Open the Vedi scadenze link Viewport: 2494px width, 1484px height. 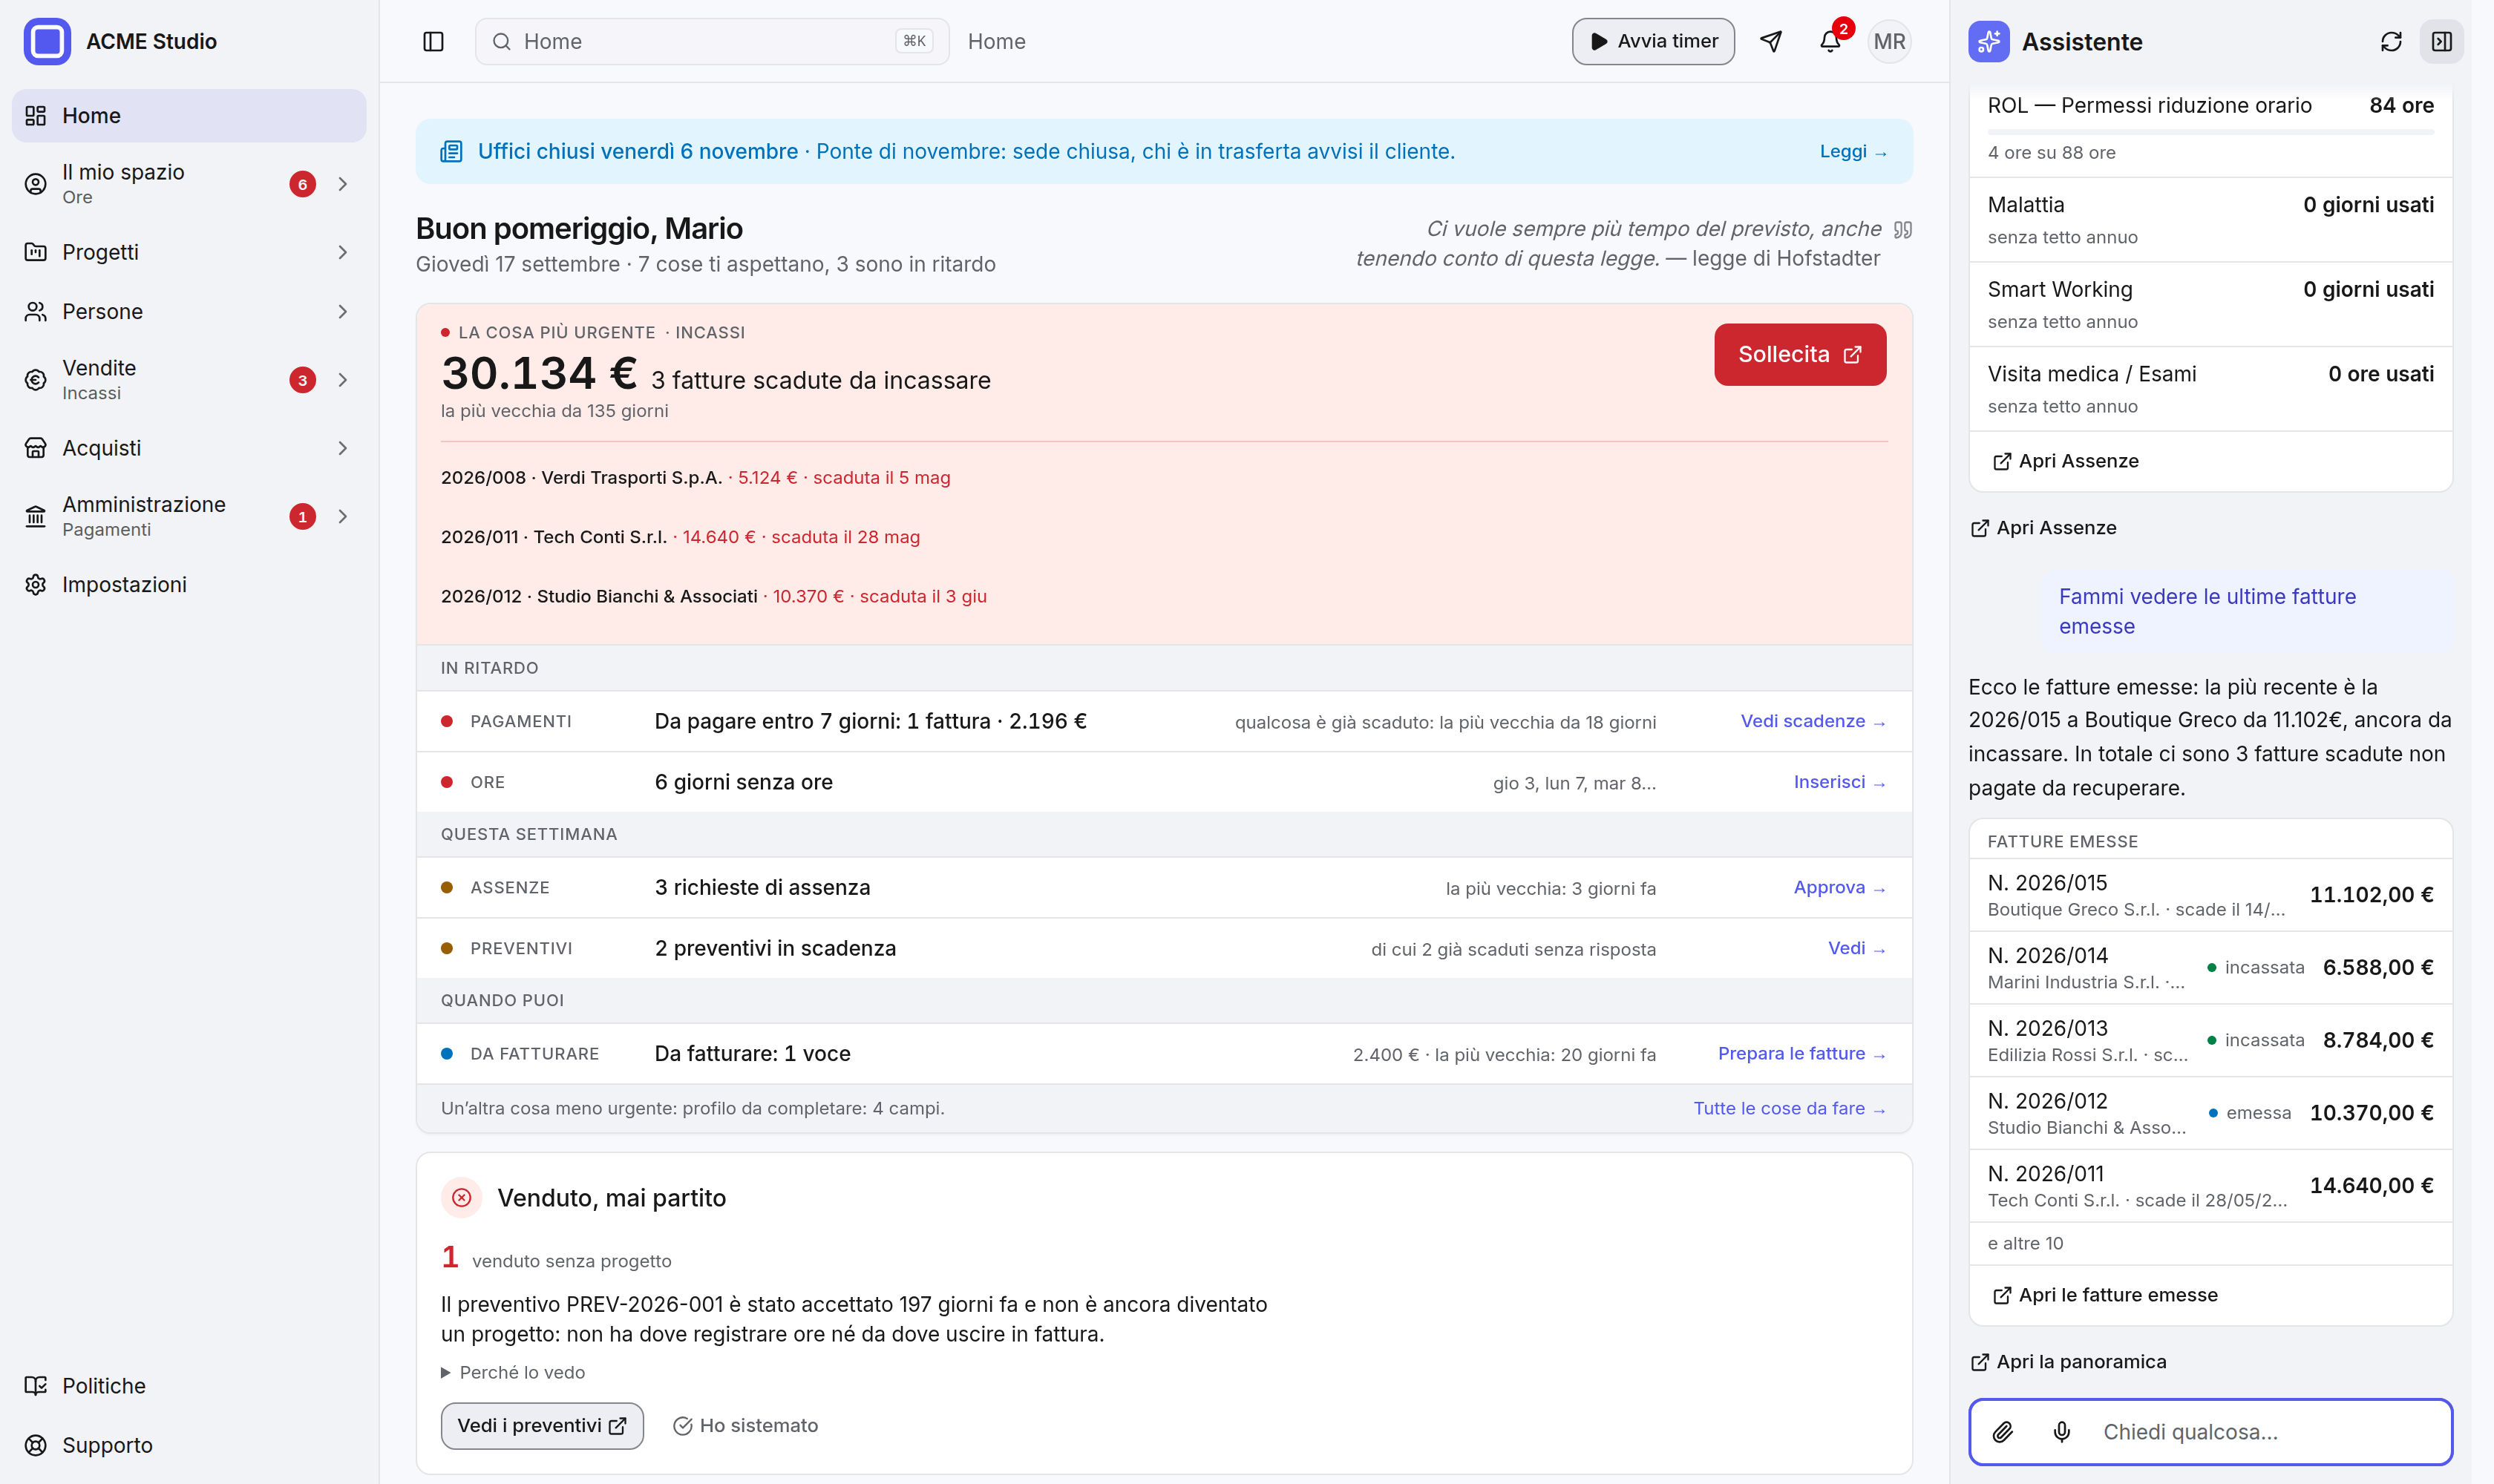pyautogui.click(x=1813, y=721)
